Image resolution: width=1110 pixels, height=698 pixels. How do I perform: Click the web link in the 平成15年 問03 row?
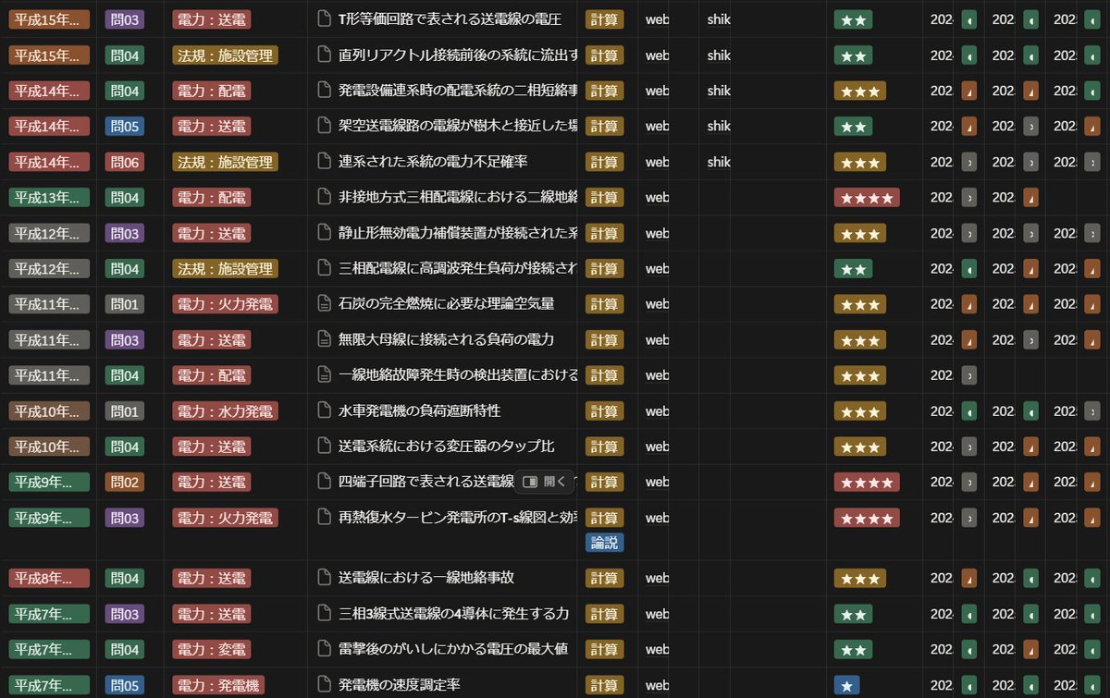pos(656,19)
